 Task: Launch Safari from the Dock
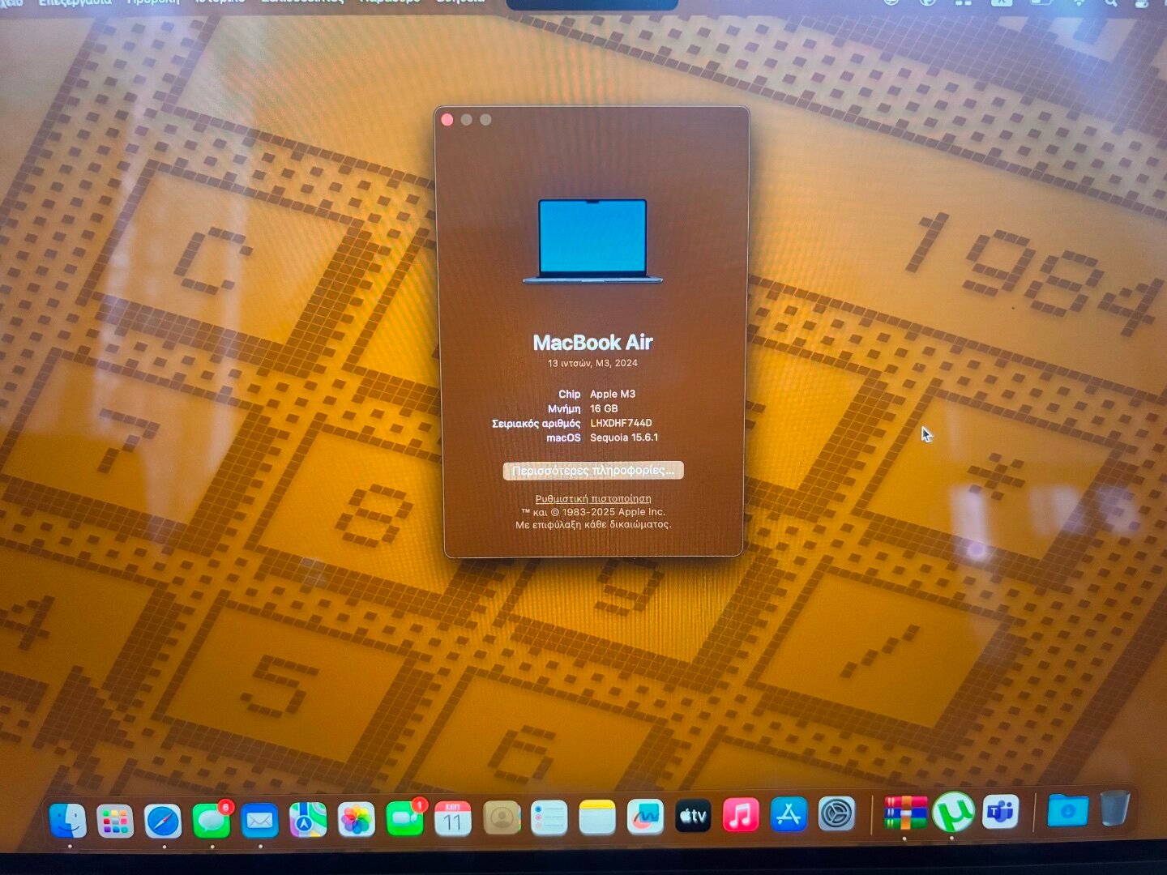click(x=163, y=821)
